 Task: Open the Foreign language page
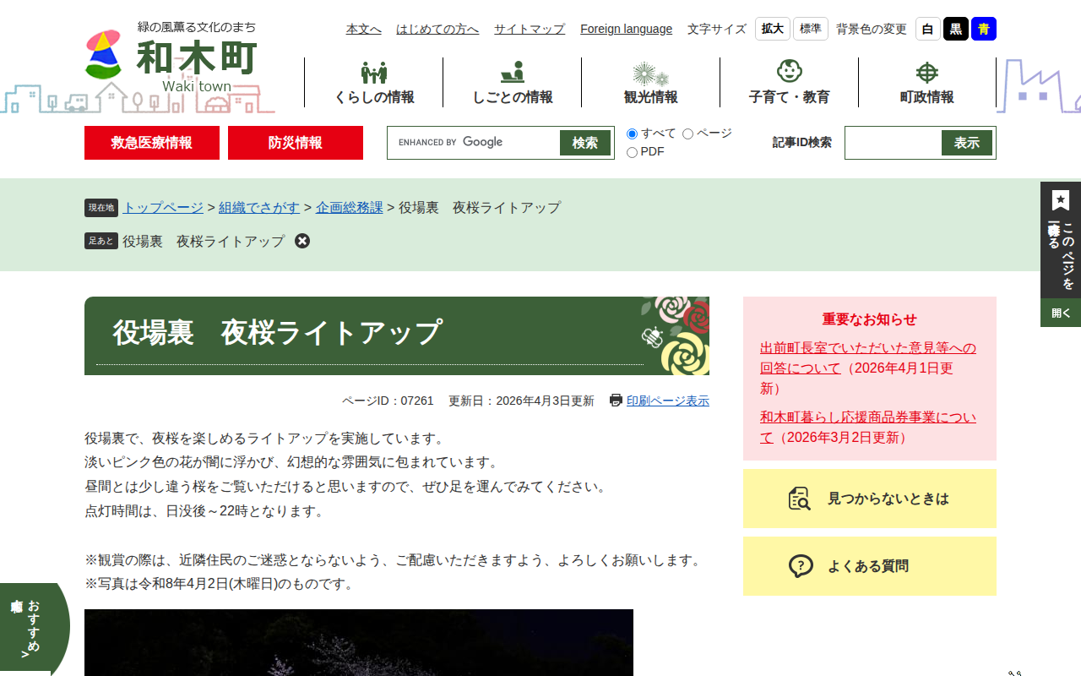[627, 29]
